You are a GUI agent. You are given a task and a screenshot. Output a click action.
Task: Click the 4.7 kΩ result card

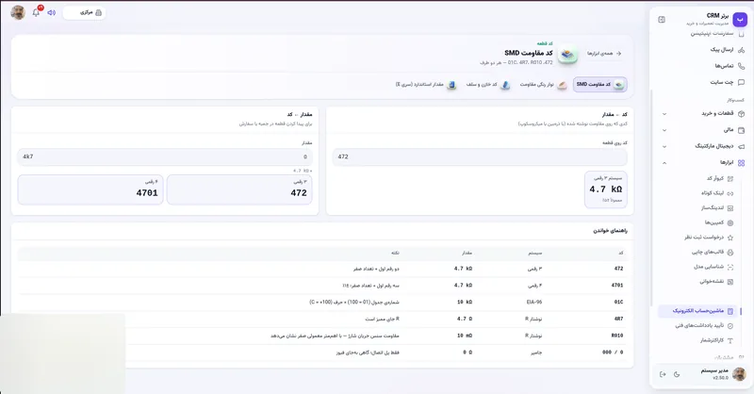point(606,189)
